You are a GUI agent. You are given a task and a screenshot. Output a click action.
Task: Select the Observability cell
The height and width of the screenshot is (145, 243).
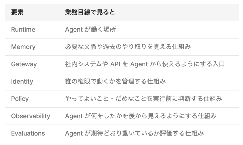[x=31, y=116]
